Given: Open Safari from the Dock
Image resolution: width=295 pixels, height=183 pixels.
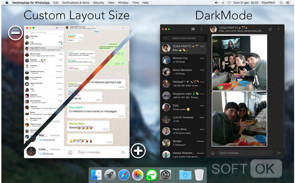Looking at the screenshot, I should 124,175.
